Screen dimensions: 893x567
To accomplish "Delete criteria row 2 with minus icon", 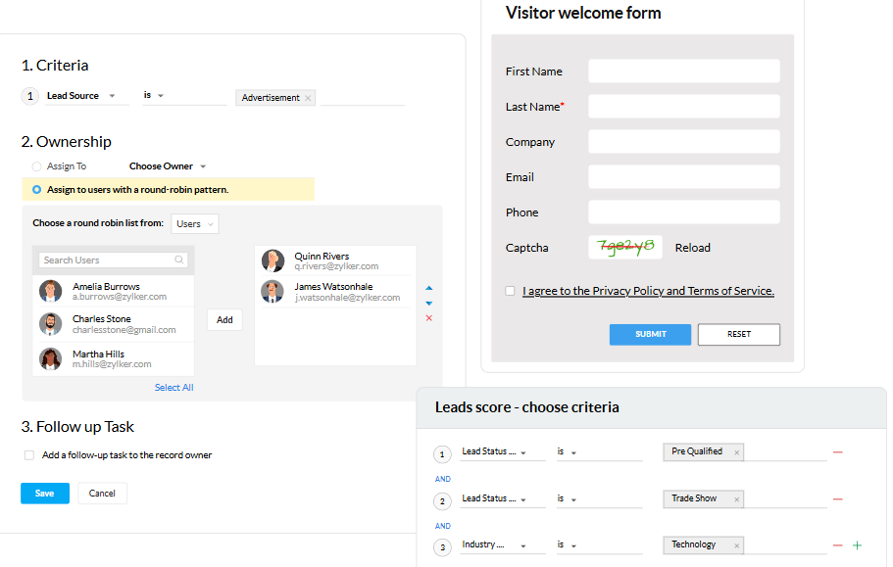I will point(837,498).
